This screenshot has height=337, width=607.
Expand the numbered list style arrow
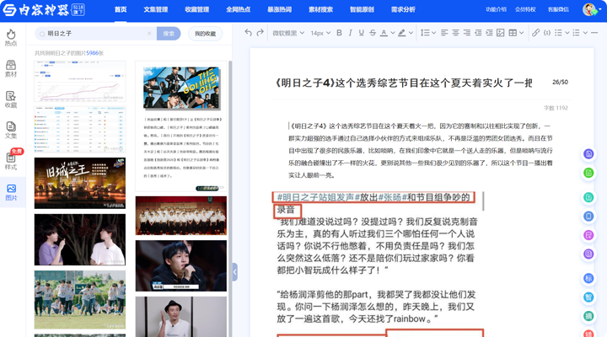click(585, 33)
